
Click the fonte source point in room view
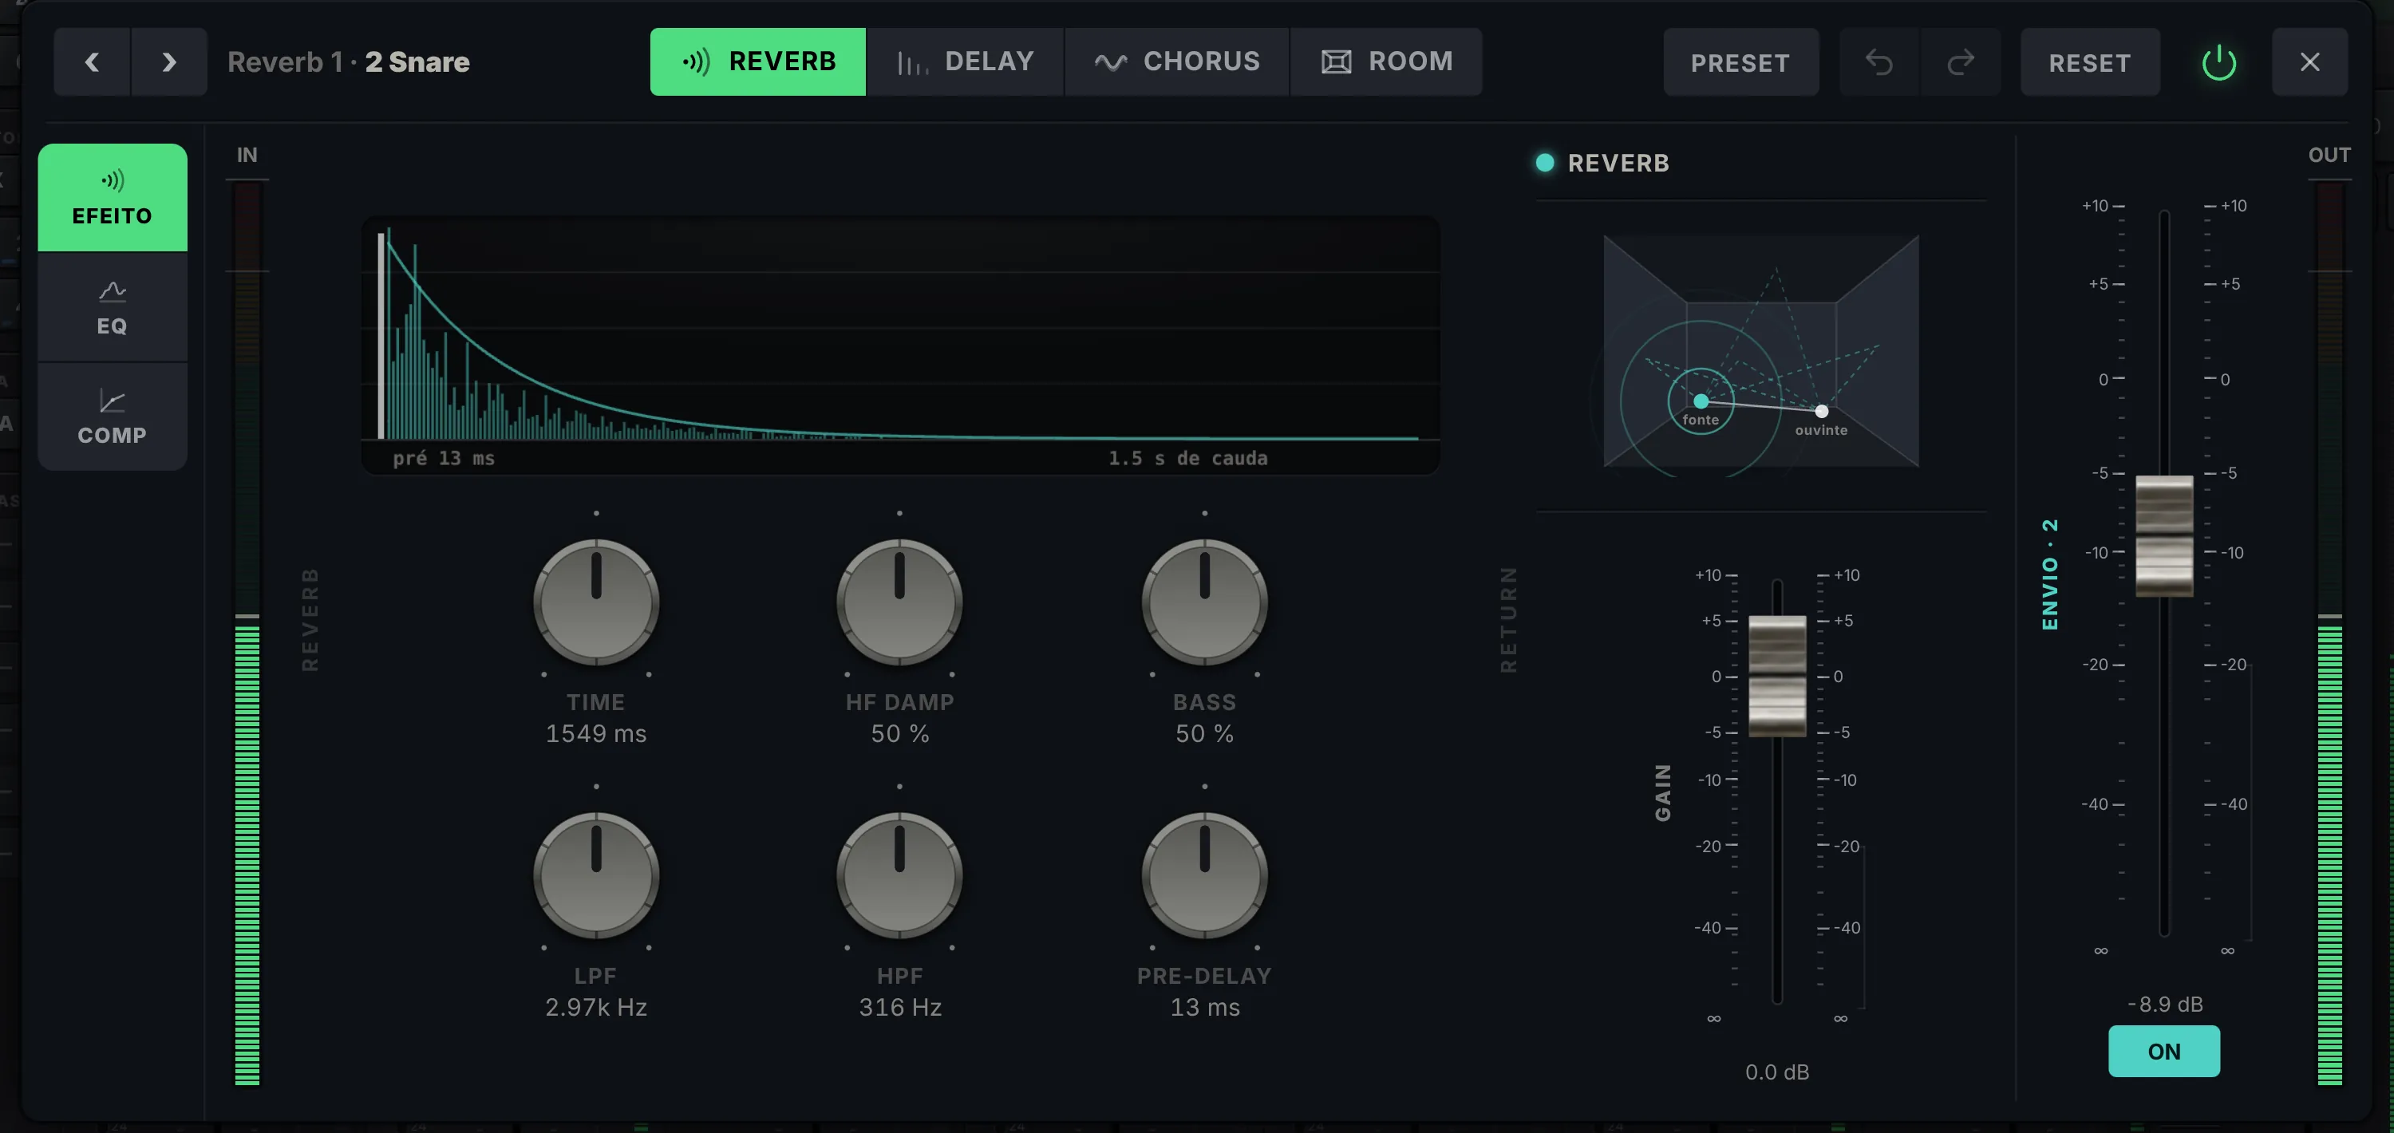click(x=1701, y=401)
